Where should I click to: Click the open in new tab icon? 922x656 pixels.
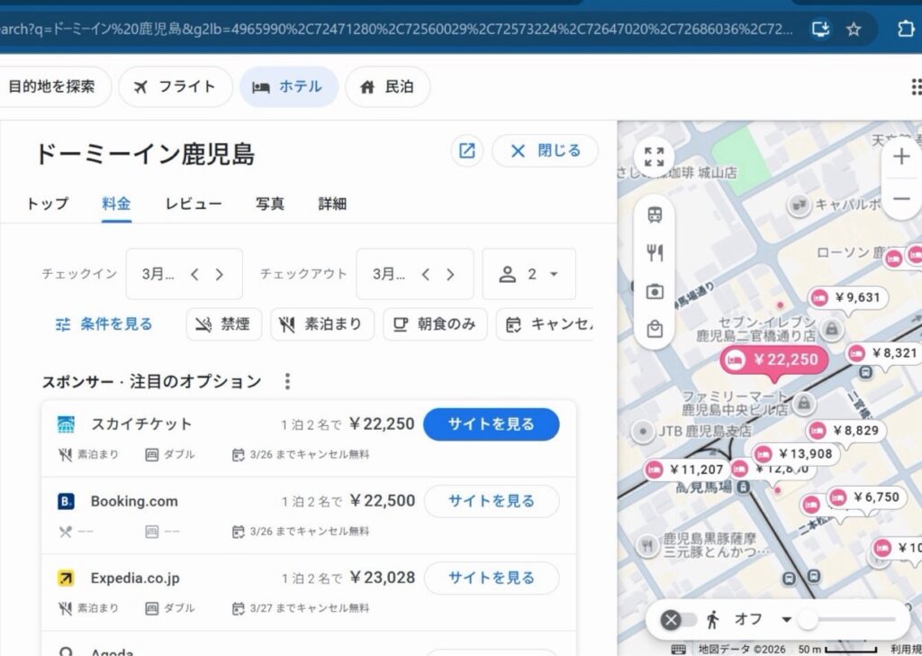(466, 151)
